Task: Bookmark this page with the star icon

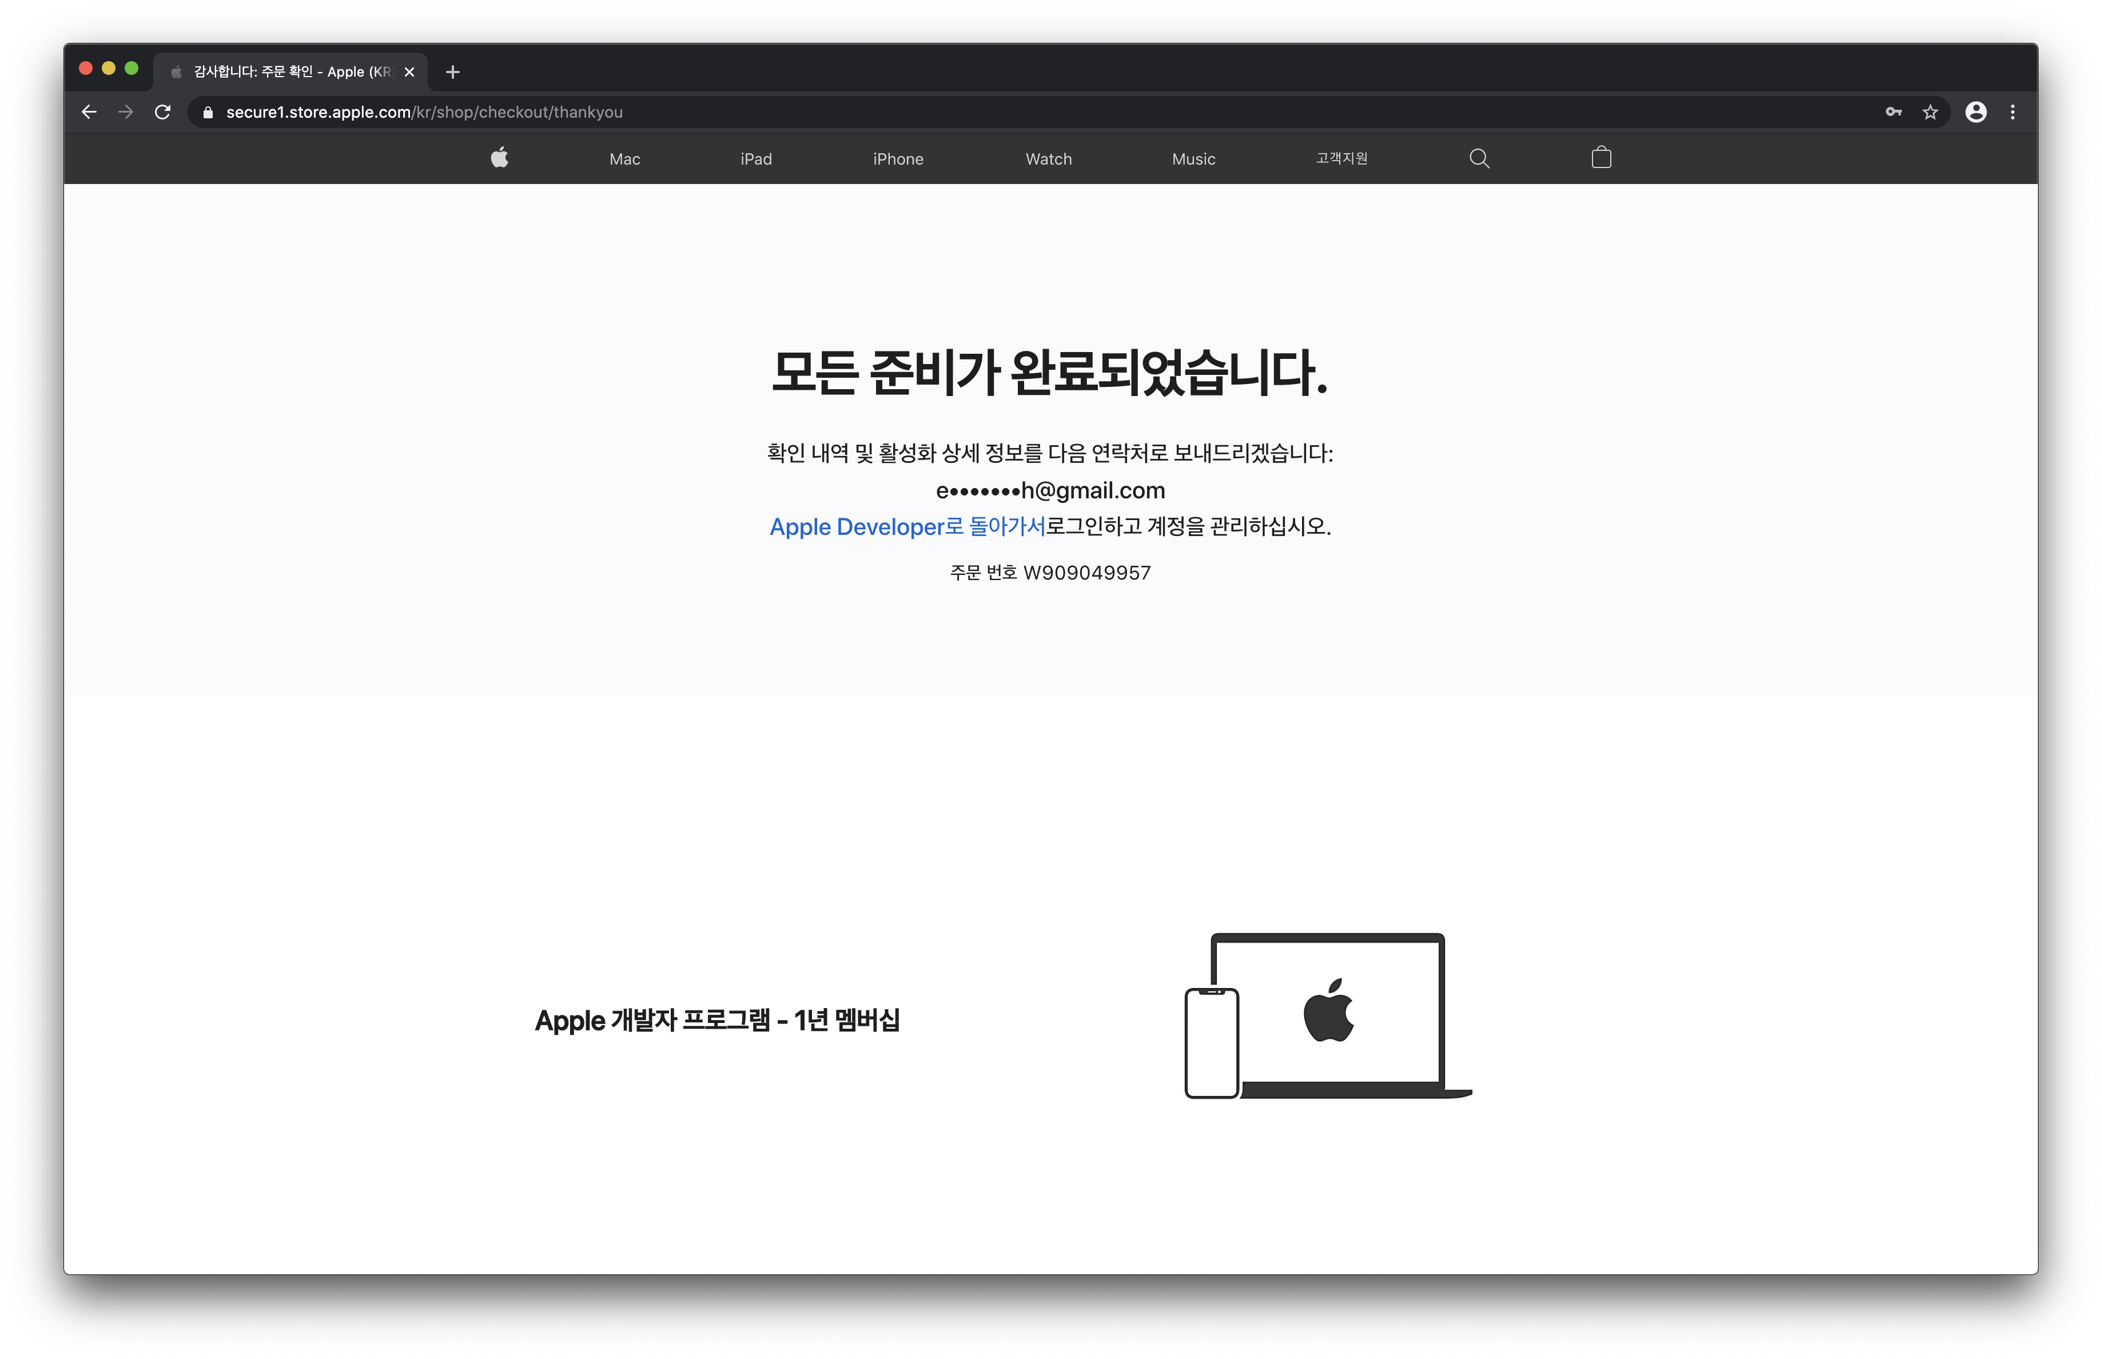Action: point(1930,112)
